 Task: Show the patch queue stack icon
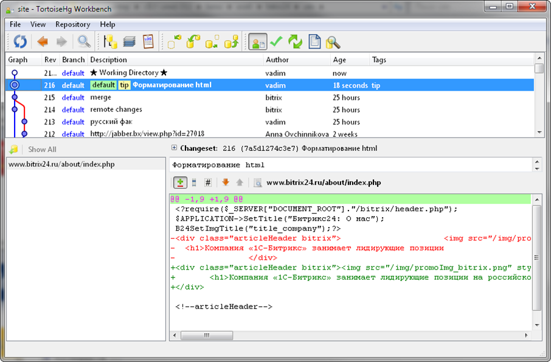[x=130, y=42]
